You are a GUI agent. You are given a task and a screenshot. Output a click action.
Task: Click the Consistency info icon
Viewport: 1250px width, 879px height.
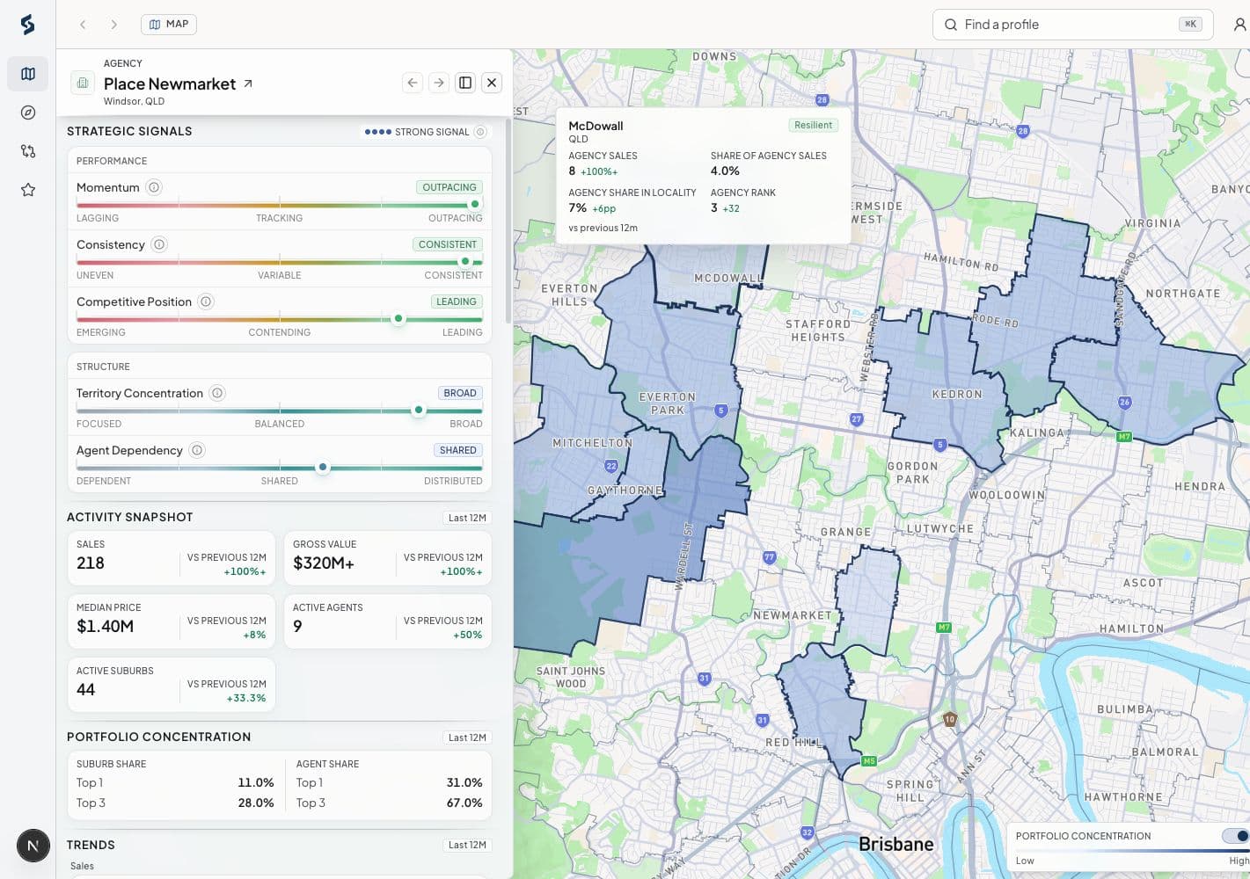[159, 244]
